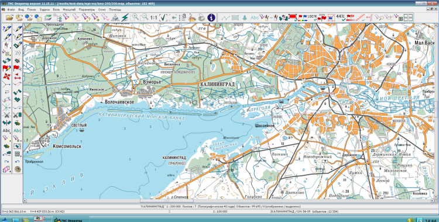Select the green Abc text tool

click(18, 131)
